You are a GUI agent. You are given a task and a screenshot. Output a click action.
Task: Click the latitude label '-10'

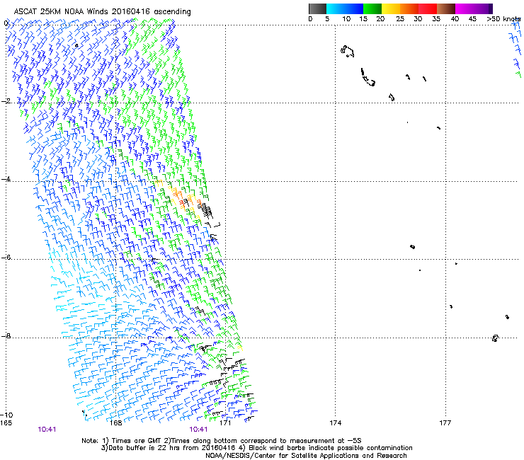pos(6,415)
